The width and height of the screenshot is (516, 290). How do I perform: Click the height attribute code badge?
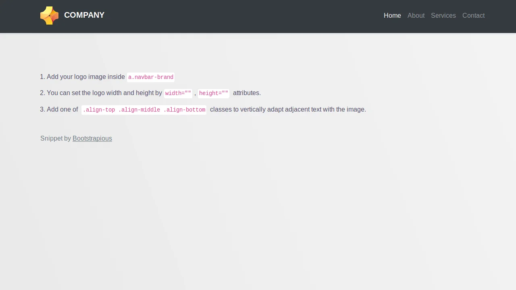213,93
